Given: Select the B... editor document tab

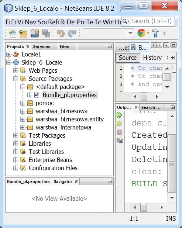Looking at the screenshot, I should pos(140,47).
